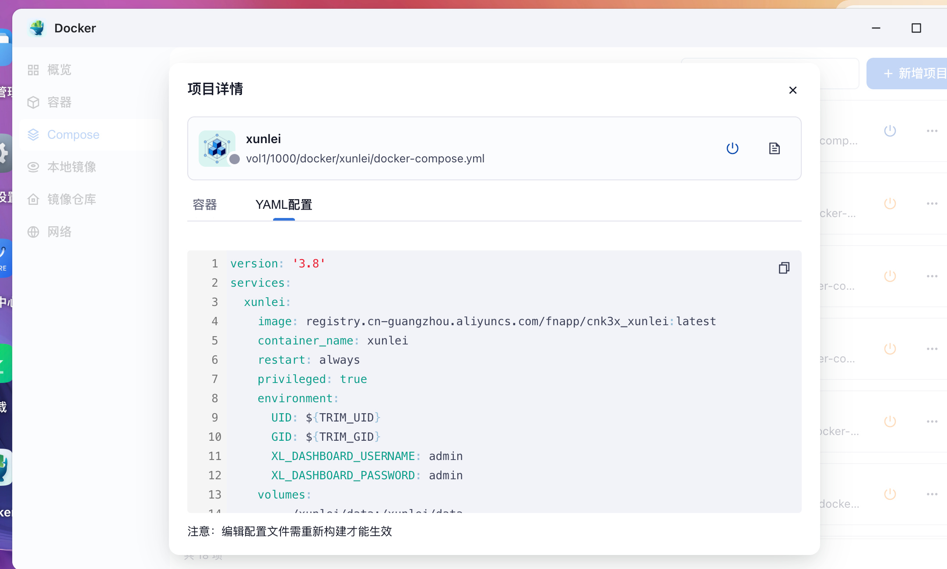
Task: Open more options for ocker-... project row
Action: [x=932, y=421]
